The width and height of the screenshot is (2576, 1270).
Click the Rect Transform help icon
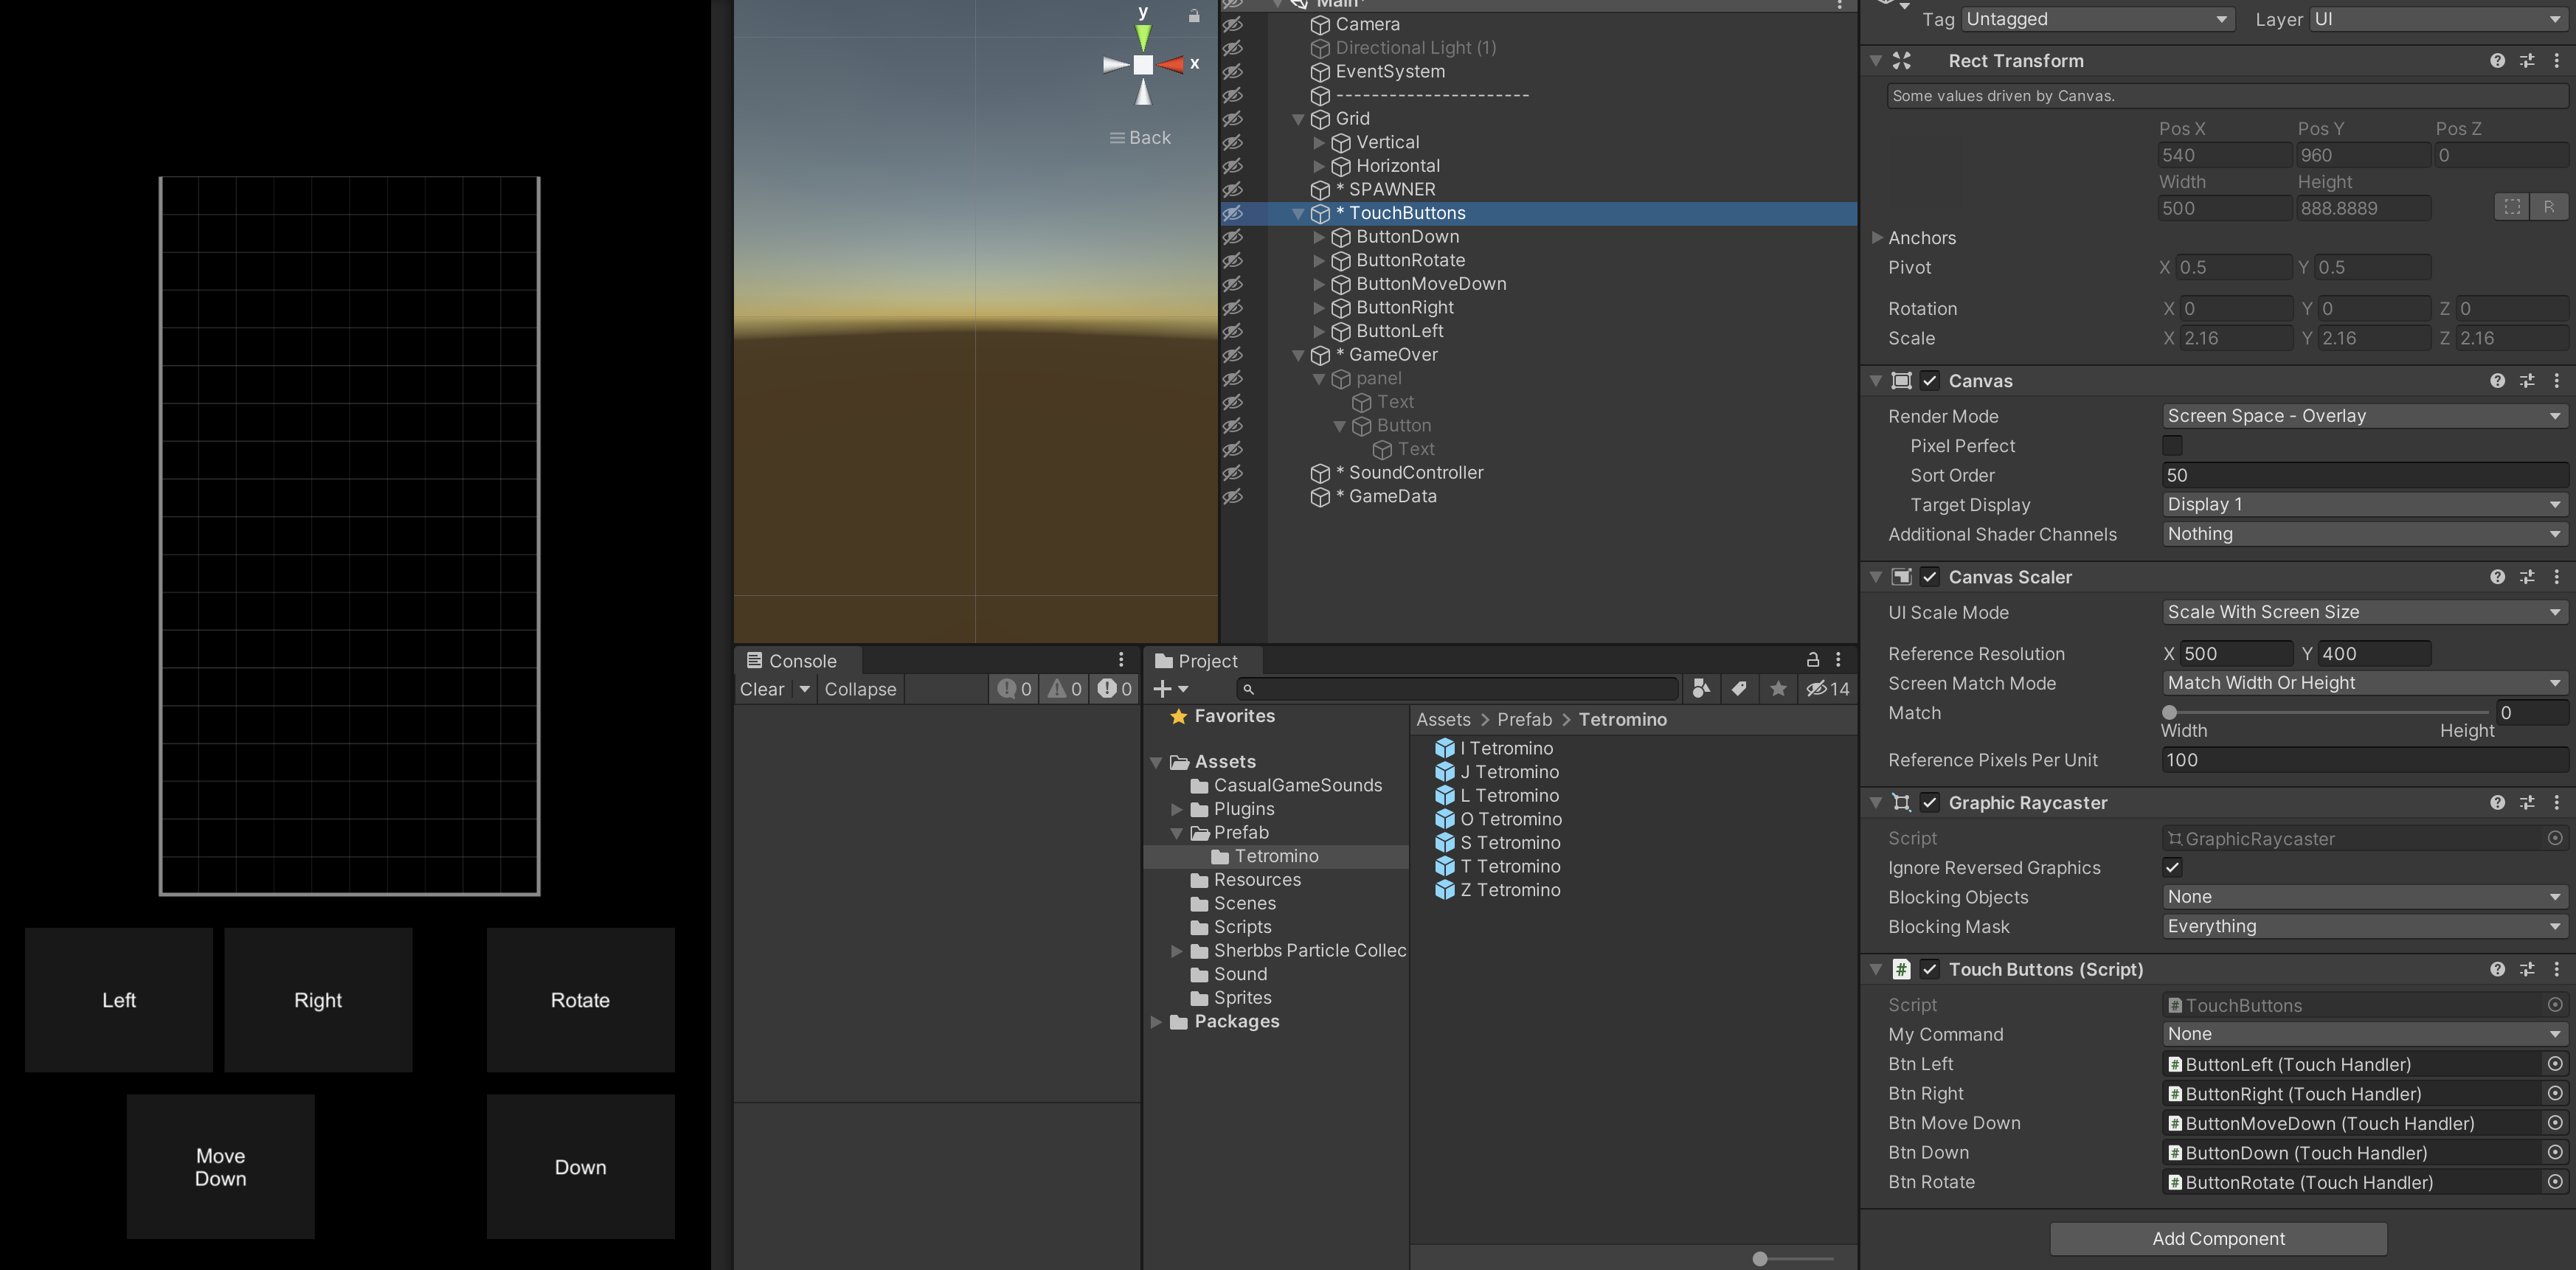coord(2497,61)
